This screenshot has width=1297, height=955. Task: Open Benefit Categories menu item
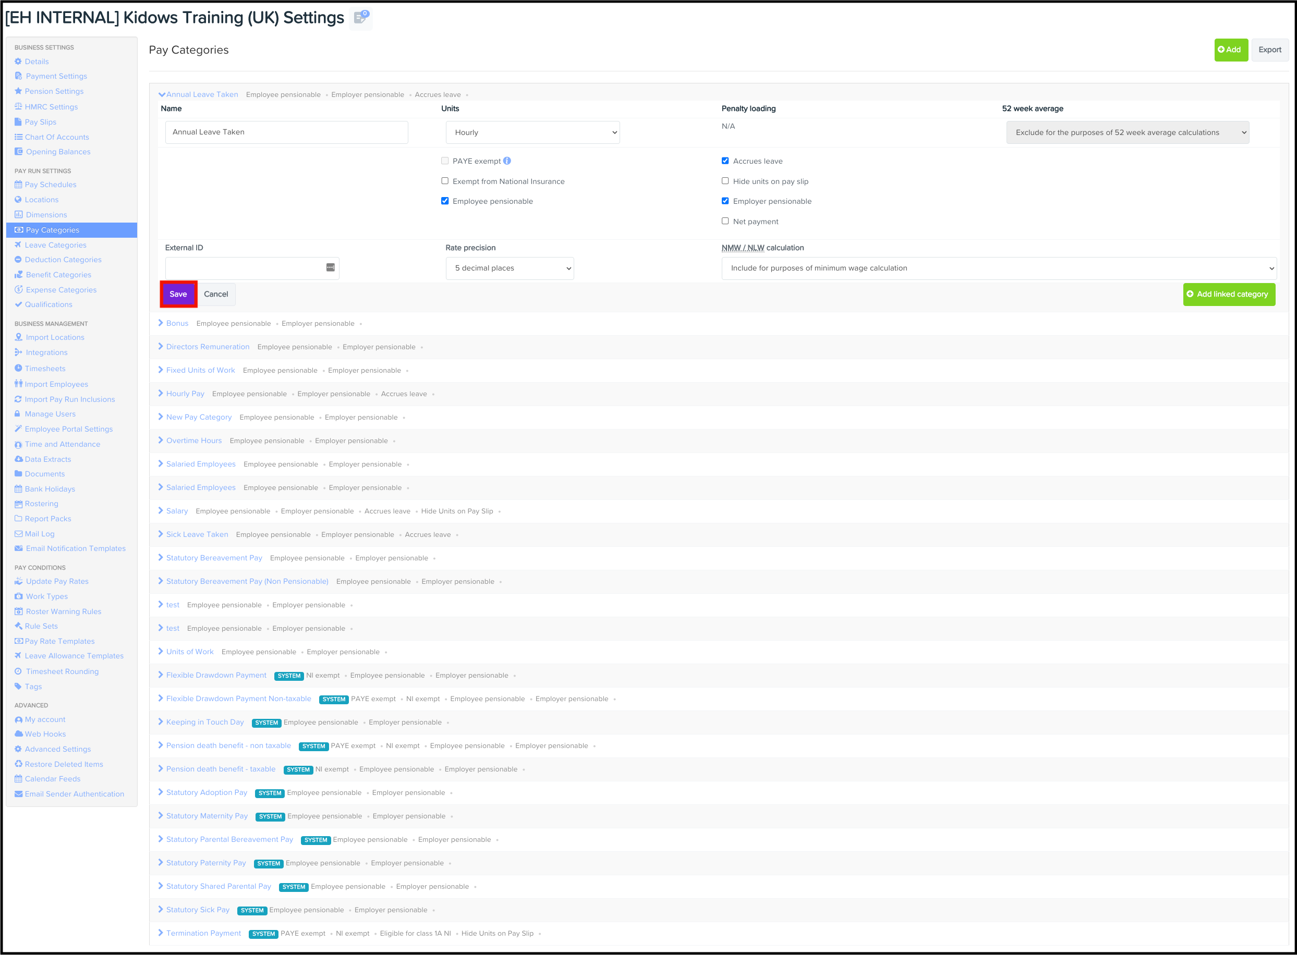(x=58, y=275)
